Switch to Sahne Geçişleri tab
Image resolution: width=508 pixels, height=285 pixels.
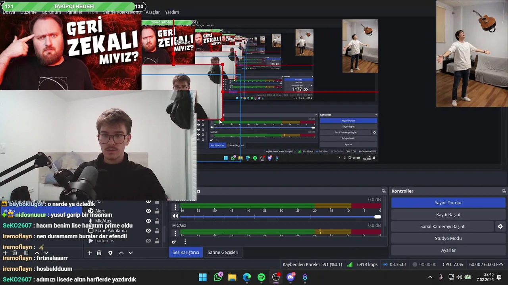click(x=223, y=252)
